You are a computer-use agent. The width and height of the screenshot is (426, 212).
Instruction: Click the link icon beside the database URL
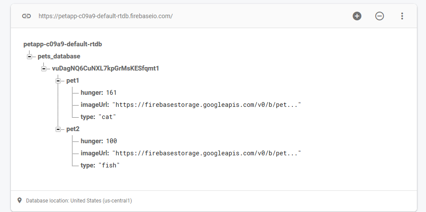click(x=26, y=16)
